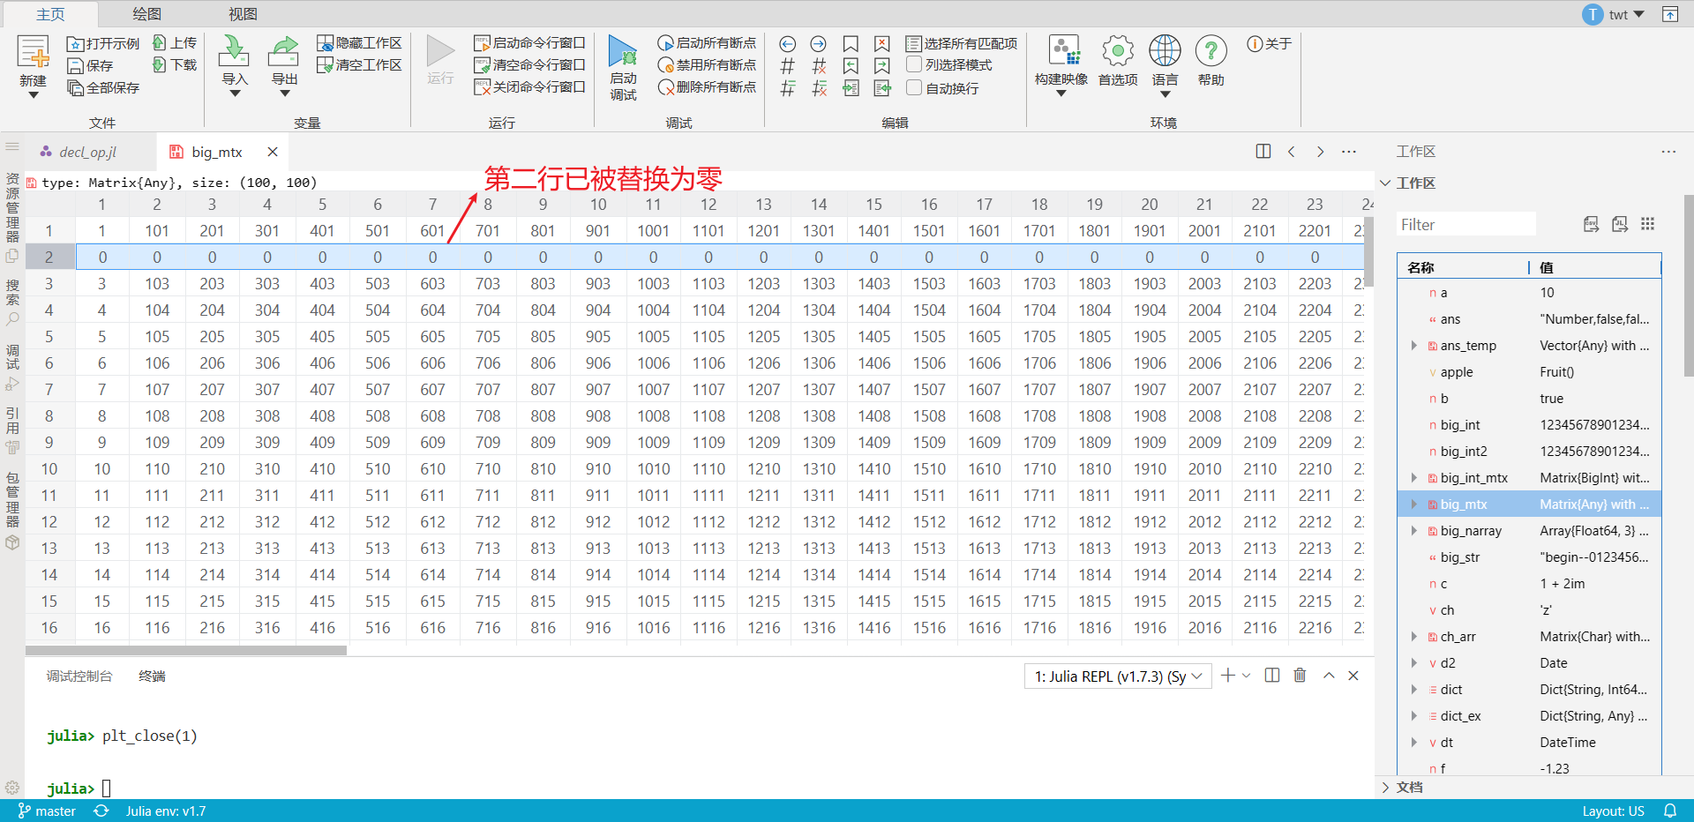The height and width of the screenshot is (822, 1694).
Task: Click the 导入 (Import) variables icon
Action: (x=234, y=51)
